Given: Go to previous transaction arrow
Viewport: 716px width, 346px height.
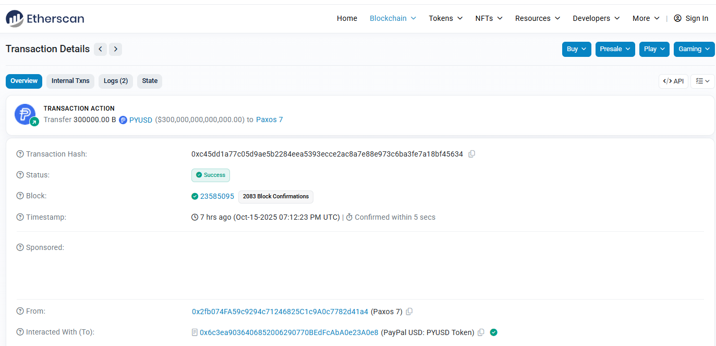Looking at the screenshot, I should (x=100, y=49).
